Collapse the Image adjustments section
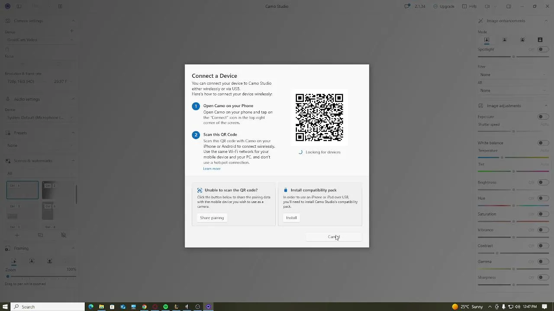This screenshot has width=554, height=311. [546, 106]
